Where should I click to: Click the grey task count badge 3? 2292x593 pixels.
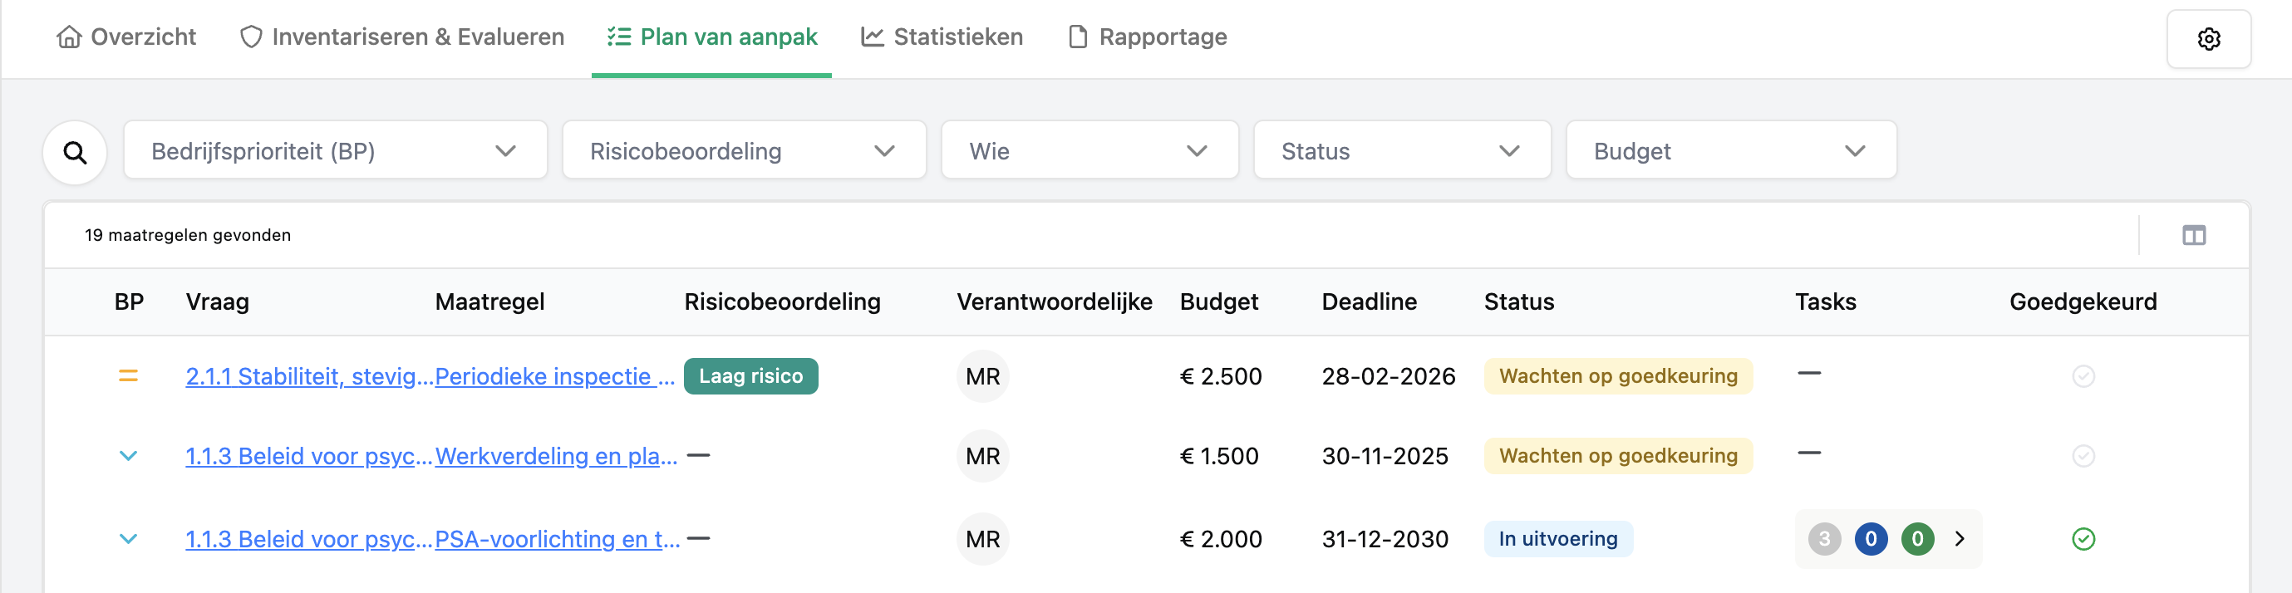coord(1824,539)
